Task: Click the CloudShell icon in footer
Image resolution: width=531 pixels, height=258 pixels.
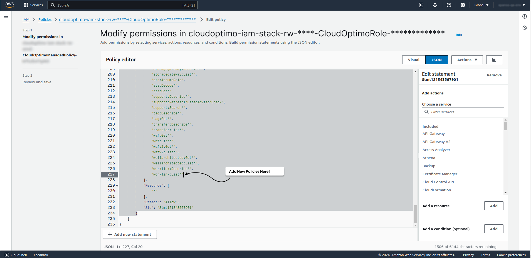Action: 7,255
